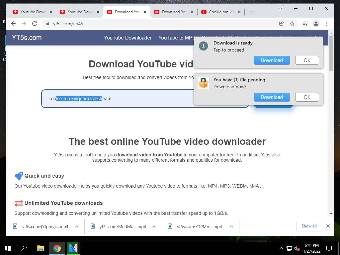This screenshot has width=340, height=255.
Task: Click the vertical scrollbar thumb
Action: pos(331,53)
